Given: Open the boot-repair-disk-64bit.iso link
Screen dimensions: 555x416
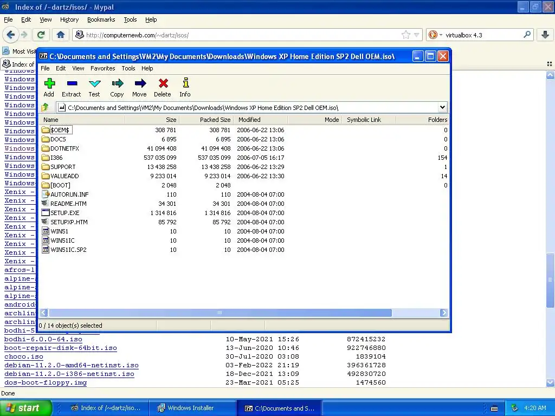Looking at the screenshot, I should (61, 348).
